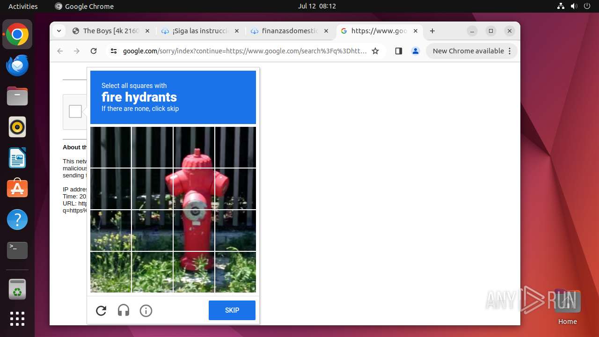Open Trash from the dock
Screen dimensions: 599x337
point(17,289)
